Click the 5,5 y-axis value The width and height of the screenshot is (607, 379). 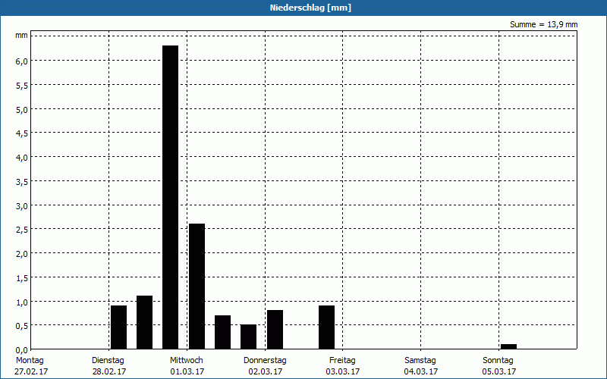coord(22,86)
